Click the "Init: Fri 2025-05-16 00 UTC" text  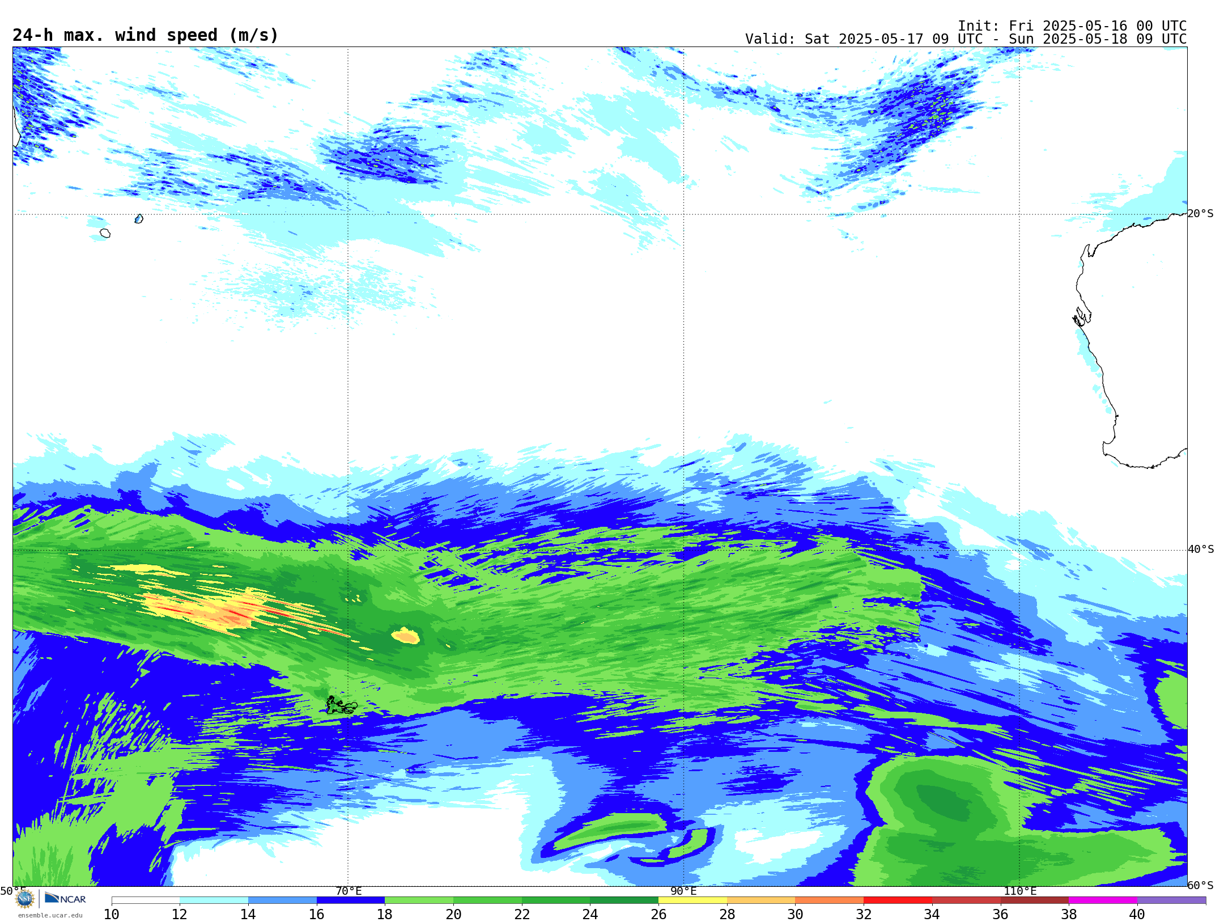point(1072,26)
